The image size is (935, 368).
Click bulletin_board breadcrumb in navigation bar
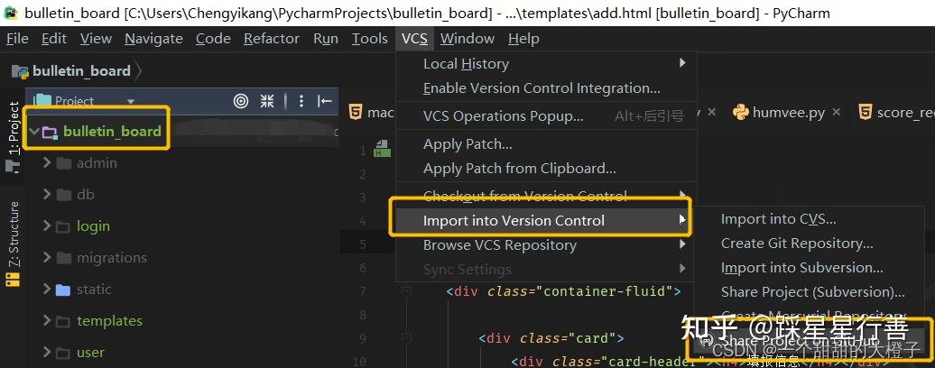coord(81,71)
